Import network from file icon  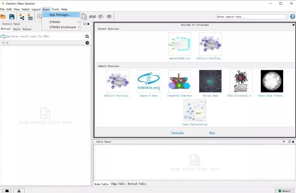22,17
